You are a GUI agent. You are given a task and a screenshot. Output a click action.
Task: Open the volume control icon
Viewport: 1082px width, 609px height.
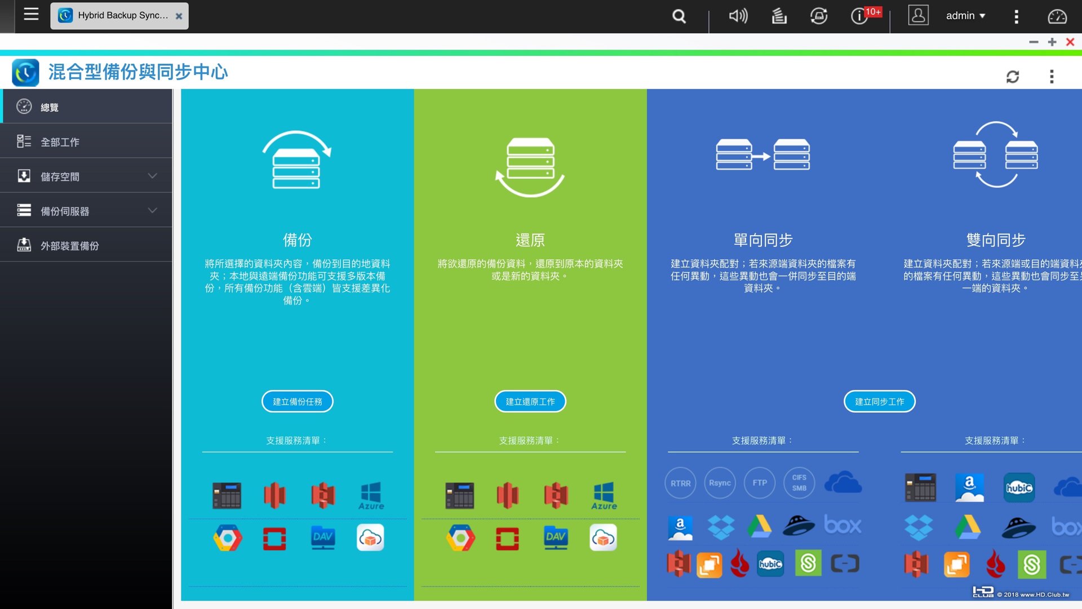point(738,16)
